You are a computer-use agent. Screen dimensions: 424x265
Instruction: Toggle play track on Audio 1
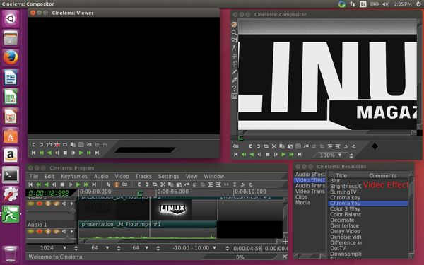click(x=31, y=232)
